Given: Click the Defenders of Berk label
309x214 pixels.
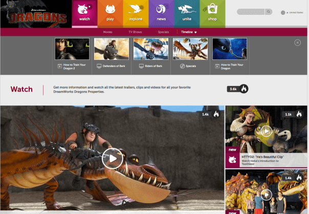Looking at the screenshot, I should tap(114, 66).
